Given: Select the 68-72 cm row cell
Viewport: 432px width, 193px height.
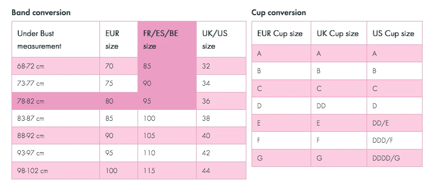Looking at the screenshot, I should (55, 66).
